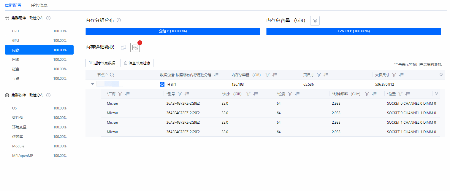Screen dimensions: 450x191
Task: Sort the *位置 column
Action: pos(408,94)
